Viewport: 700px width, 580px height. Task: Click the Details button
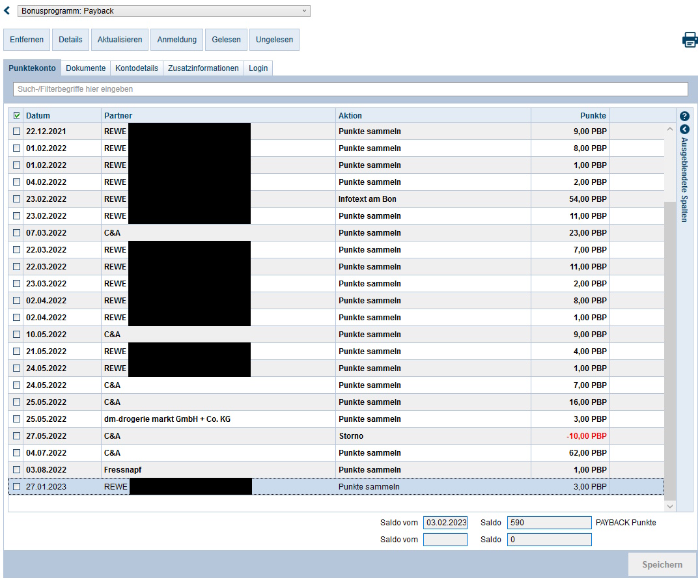tap(70, 40)
